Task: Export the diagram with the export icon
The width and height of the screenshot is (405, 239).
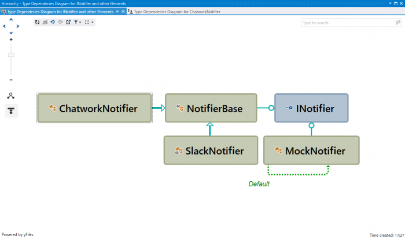Action: click(68, 22)
